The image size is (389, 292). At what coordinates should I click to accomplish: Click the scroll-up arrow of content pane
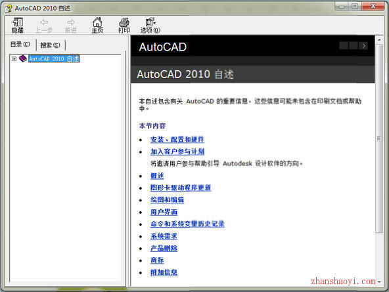click(x=379, y=39)
